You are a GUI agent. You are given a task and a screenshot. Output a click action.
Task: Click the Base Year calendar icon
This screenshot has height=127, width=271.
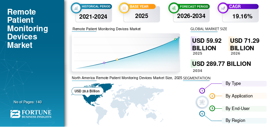(124, 8)
